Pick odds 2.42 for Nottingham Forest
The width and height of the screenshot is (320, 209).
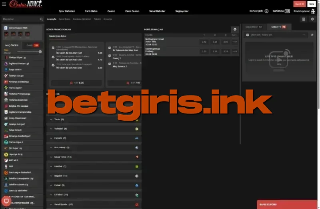pyautogui.click(x=204, y=42)
